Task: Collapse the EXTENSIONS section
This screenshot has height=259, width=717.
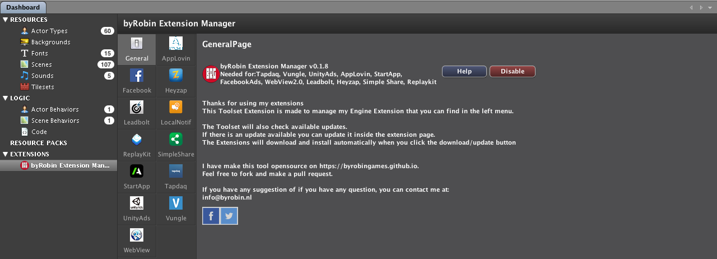Action: [5, 154]
